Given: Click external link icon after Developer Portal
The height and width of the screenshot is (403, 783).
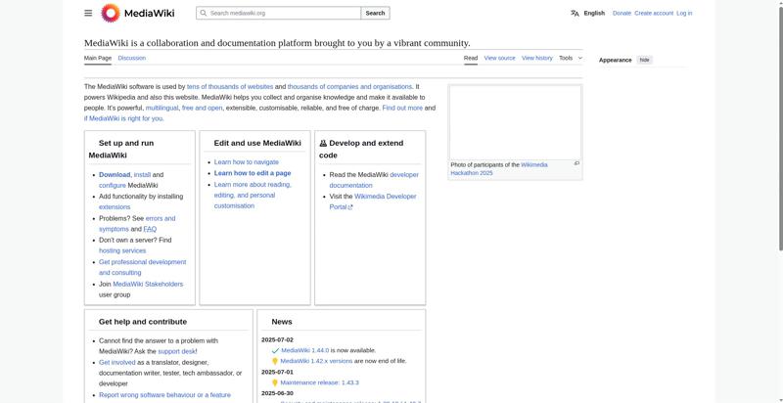Looking at the screenshot, I should pos(350,207).
